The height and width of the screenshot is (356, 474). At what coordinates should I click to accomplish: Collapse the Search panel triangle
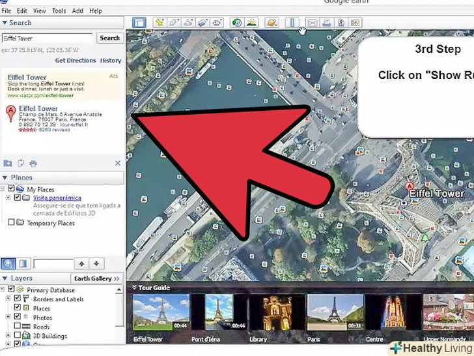tap(5, 23)
